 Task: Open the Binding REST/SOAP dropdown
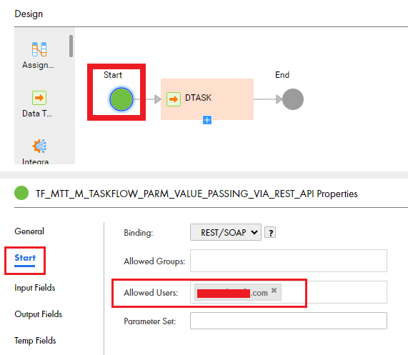(226, 232)
